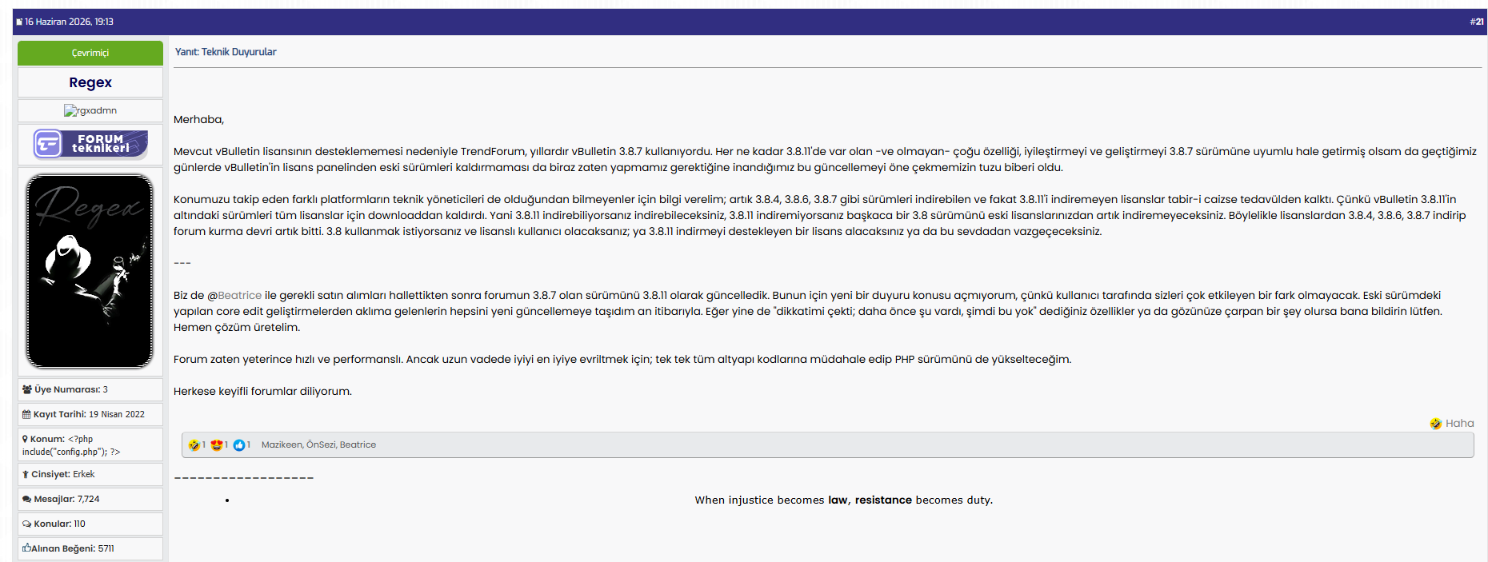Click the greeting text Merhaba,
This screenshot has height=562, width=1488.
[198, 119]
